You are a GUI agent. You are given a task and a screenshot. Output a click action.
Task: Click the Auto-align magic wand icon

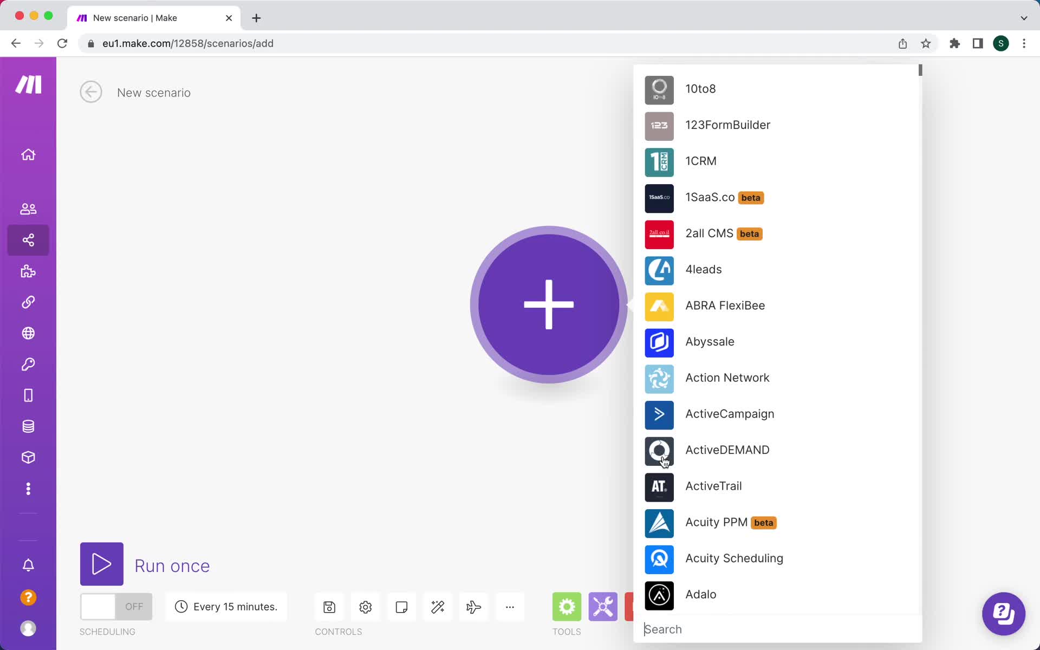[438, 607]
